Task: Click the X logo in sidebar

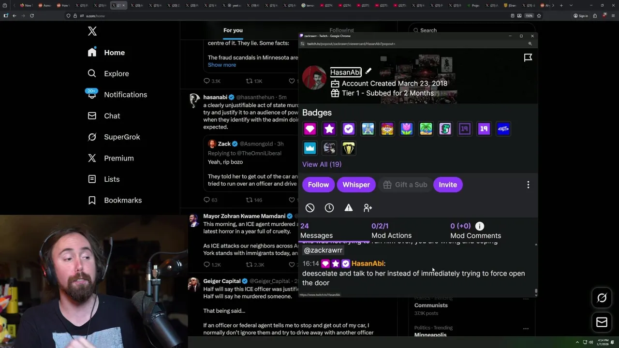Action: [x=92, y=31]
